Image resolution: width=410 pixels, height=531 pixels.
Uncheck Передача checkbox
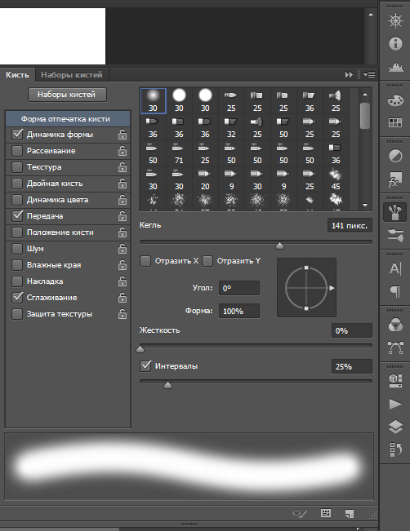tap(17, 215)
